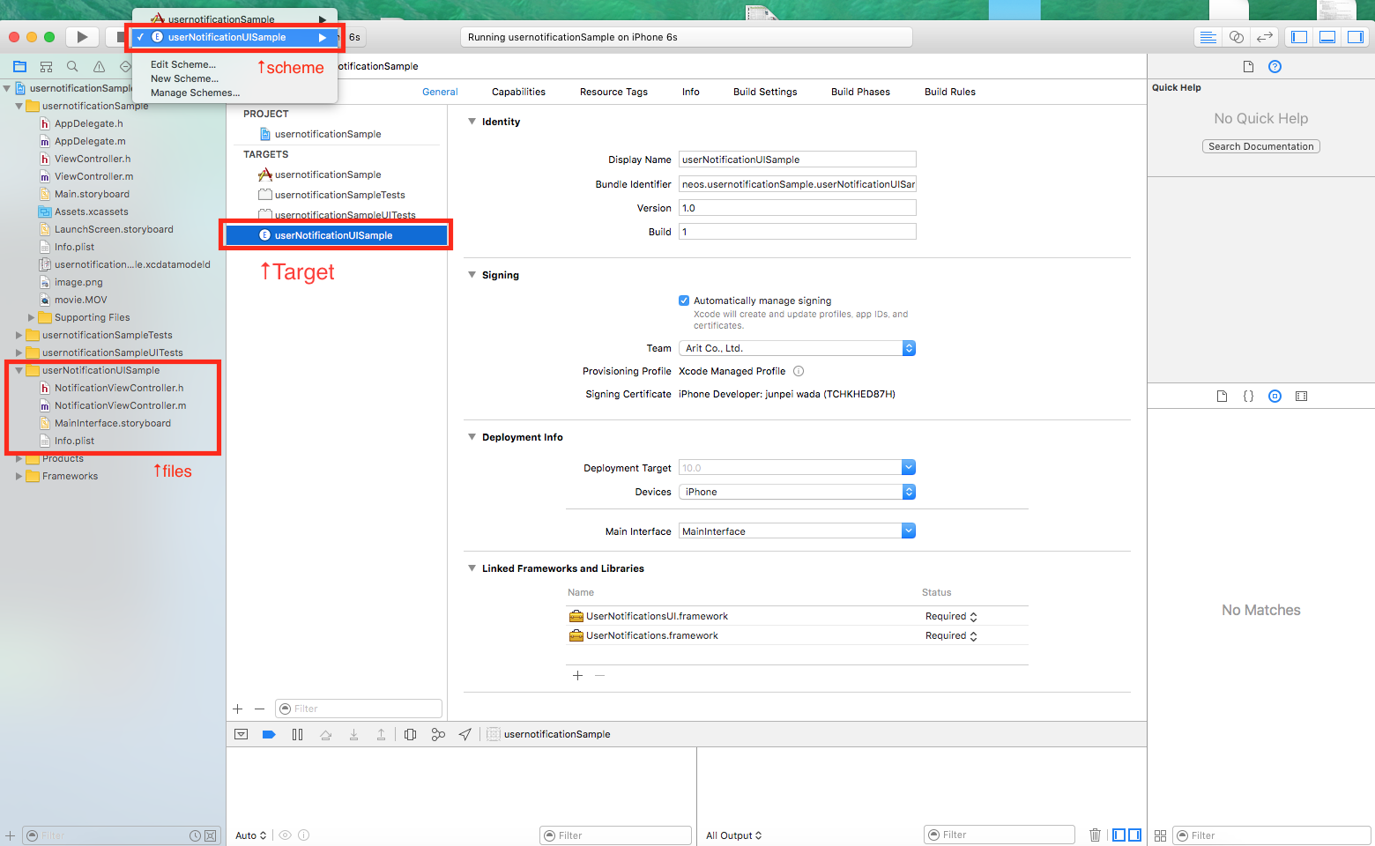This screenshot has height=846, width=1375.
Task: Open the Build Rules tab
Action: point(950,92)
